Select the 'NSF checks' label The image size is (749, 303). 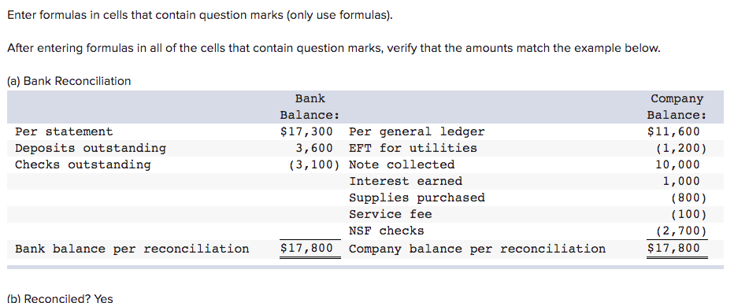pos(387,231)
